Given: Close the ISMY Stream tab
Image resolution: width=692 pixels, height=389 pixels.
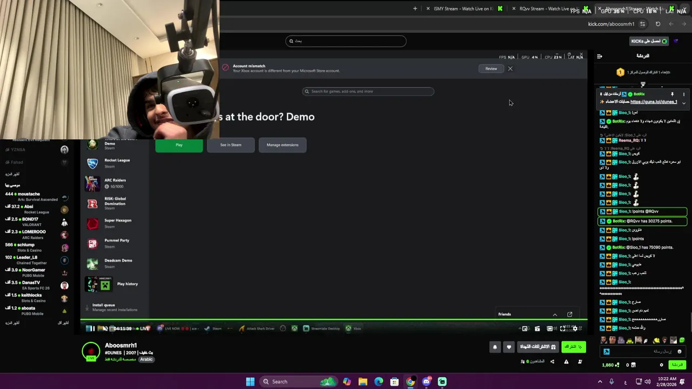Looking at the screenshot, I should click(x=428, y=9).
